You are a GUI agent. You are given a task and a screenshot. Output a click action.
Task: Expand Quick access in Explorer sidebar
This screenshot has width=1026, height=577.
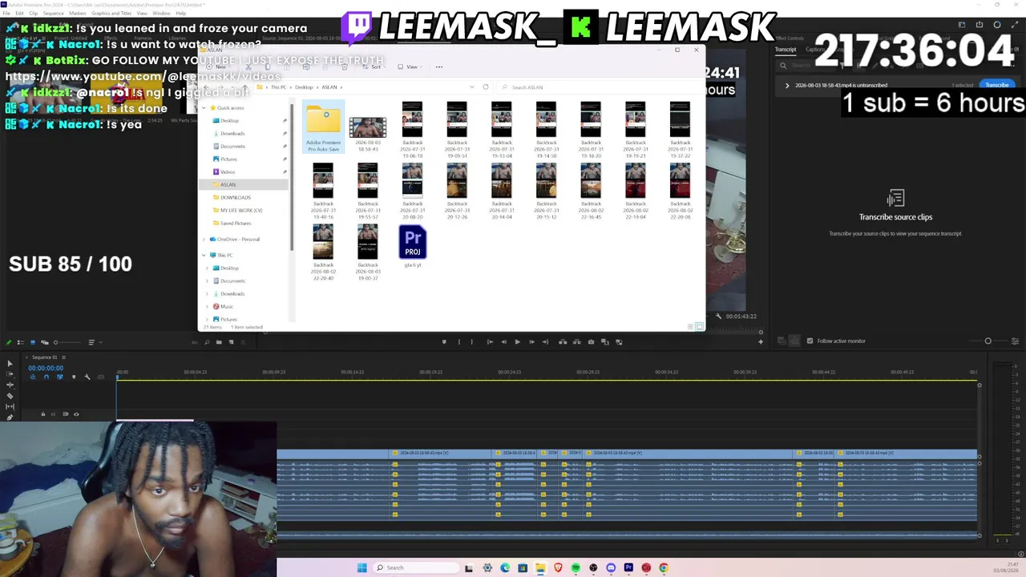[x=204, y=107]
